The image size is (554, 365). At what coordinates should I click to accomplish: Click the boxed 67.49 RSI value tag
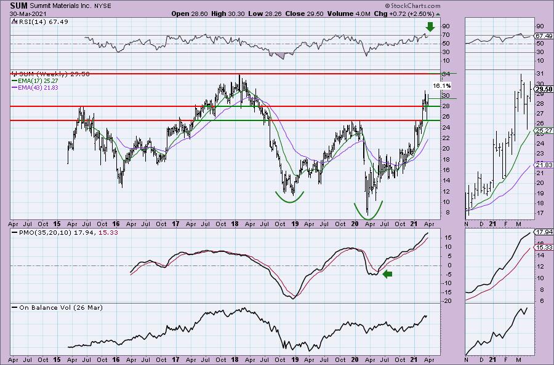pos(545,36)
